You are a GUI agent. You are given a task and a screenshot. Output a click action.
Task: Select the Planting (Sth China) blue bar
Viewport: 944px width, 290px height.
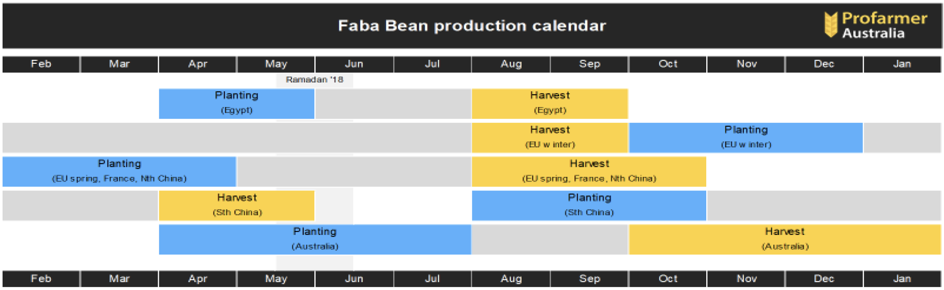[x=589, y=205]
